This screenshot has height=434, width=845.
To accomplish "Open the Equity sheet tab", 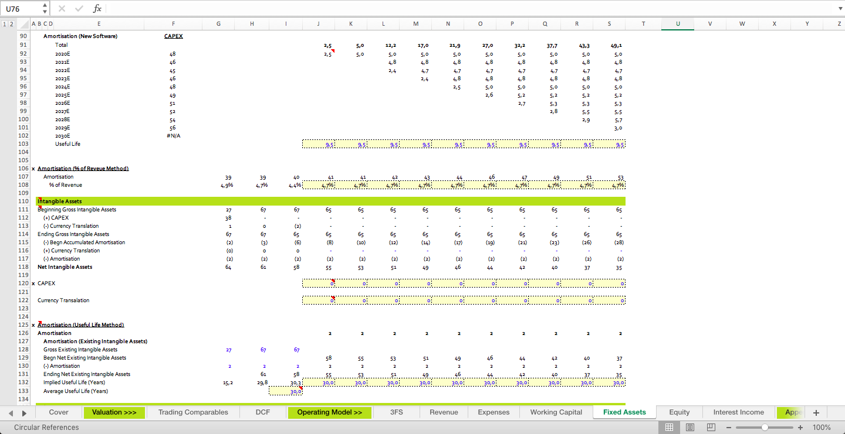I will (x=680, y=412).
